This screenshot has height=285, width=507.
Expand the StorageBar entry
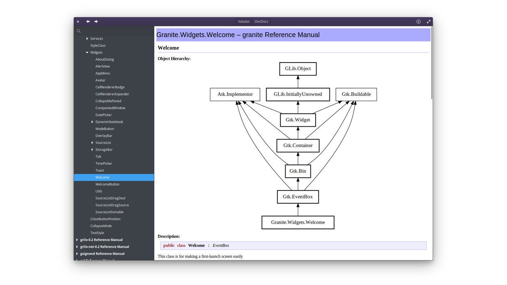click(92, 150)
